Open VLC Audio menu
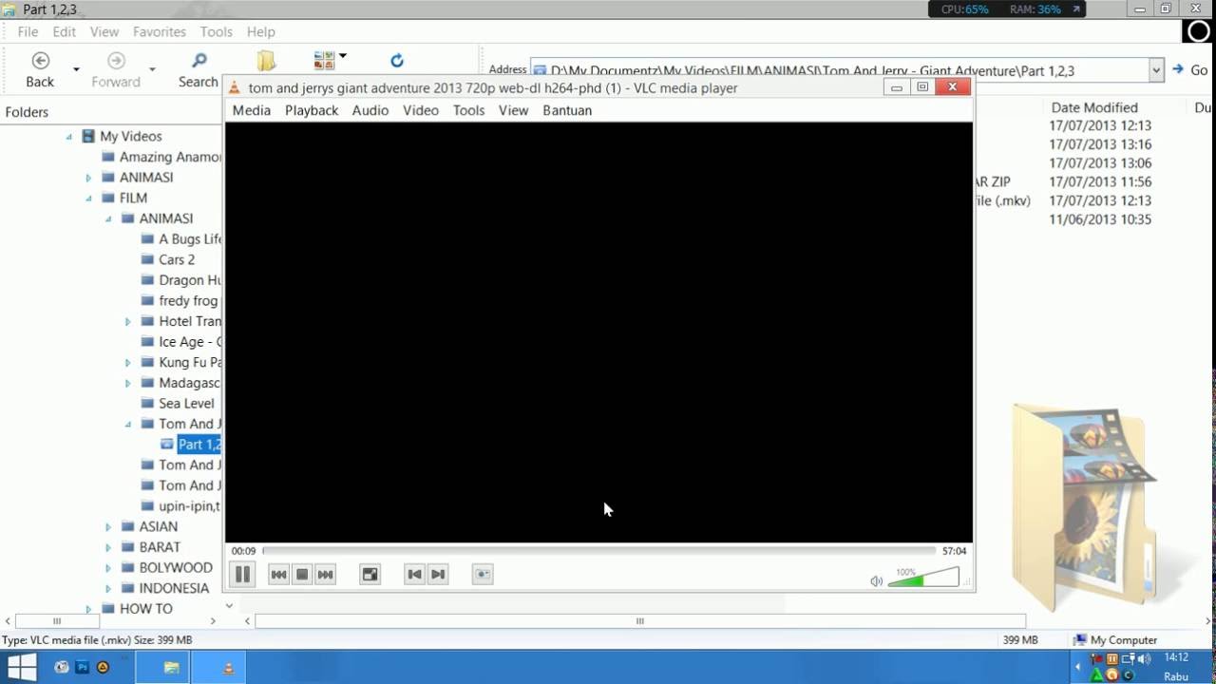 370,110
